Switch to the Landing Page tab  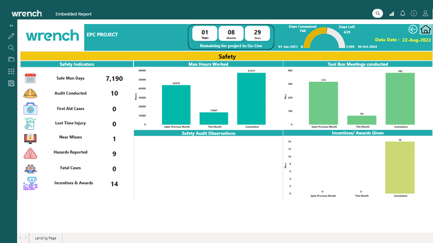click(x=46, y=238)
